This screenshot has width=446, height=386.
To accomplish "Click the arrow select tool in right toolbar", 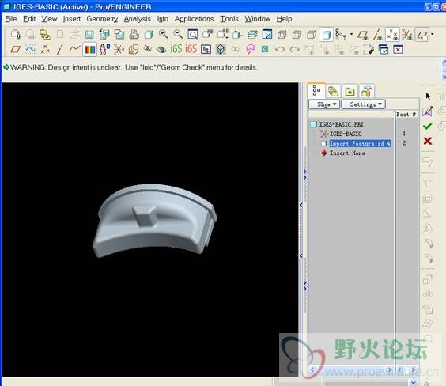I will point(428,96).
